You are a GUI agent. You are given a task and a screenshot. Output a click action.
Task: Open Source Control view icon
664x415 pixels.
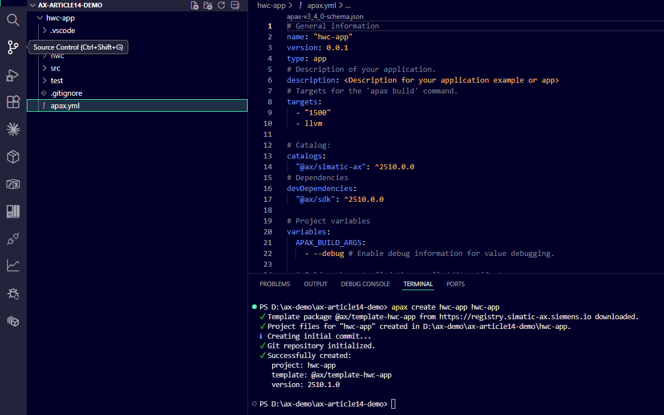click(13, 47)
